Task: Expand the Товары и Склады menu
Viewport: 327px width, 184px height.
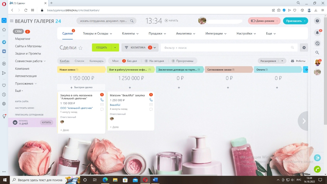Action: [97, 33]
